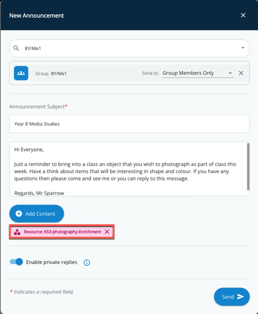Toggle Enable private replies switch
The width and height of the screenshot is (258, 314).
pyautogui.click(x=16, y=262)
